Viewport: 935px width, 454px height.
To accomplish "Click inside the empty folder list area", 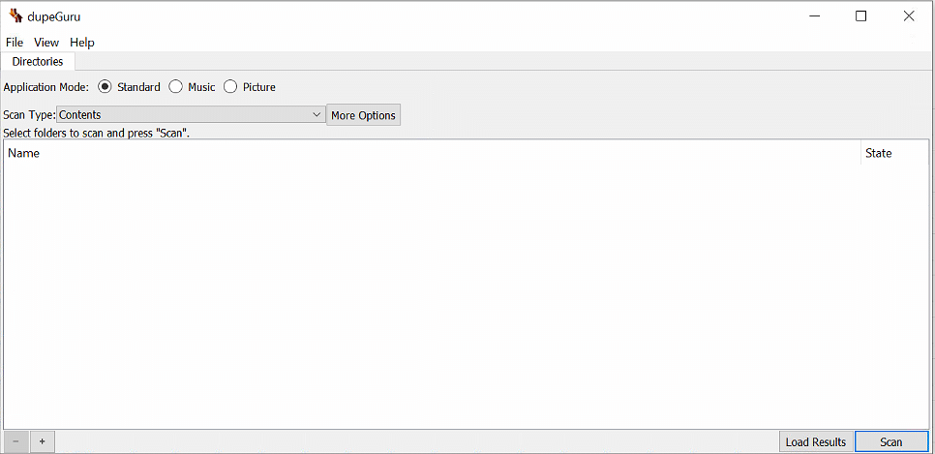I will click(466, 296).
